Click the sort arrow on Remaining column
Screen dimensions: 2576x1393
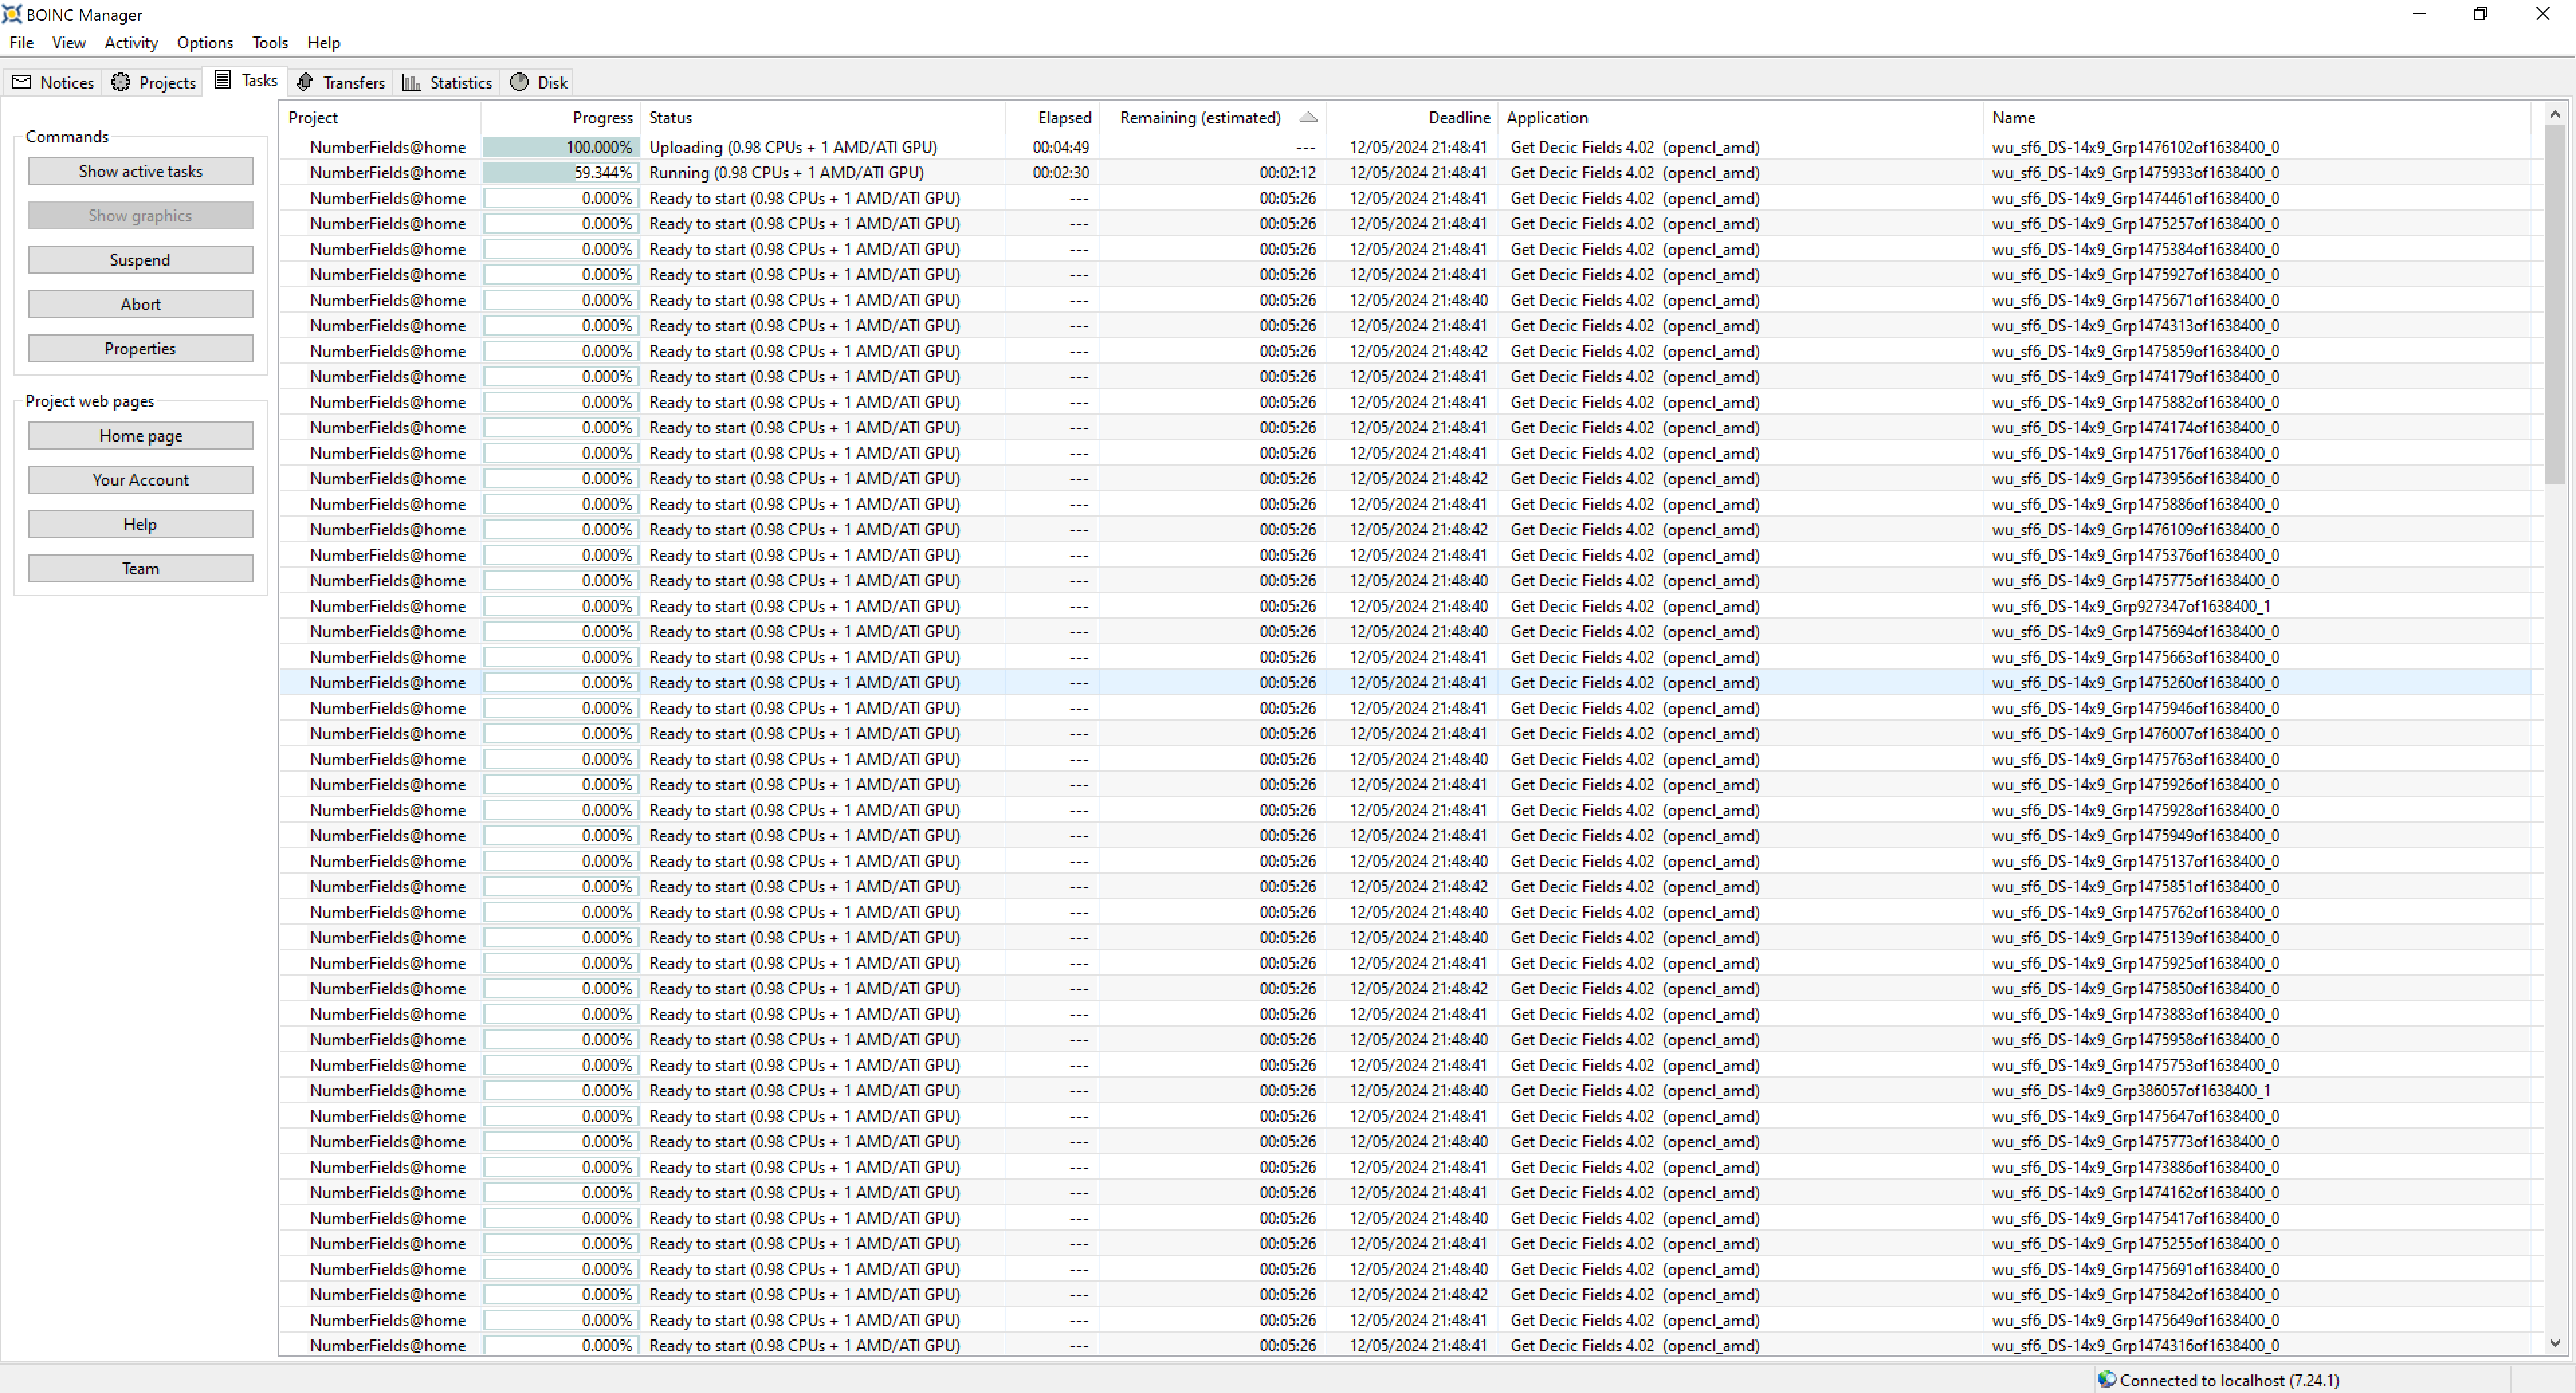1307,117
